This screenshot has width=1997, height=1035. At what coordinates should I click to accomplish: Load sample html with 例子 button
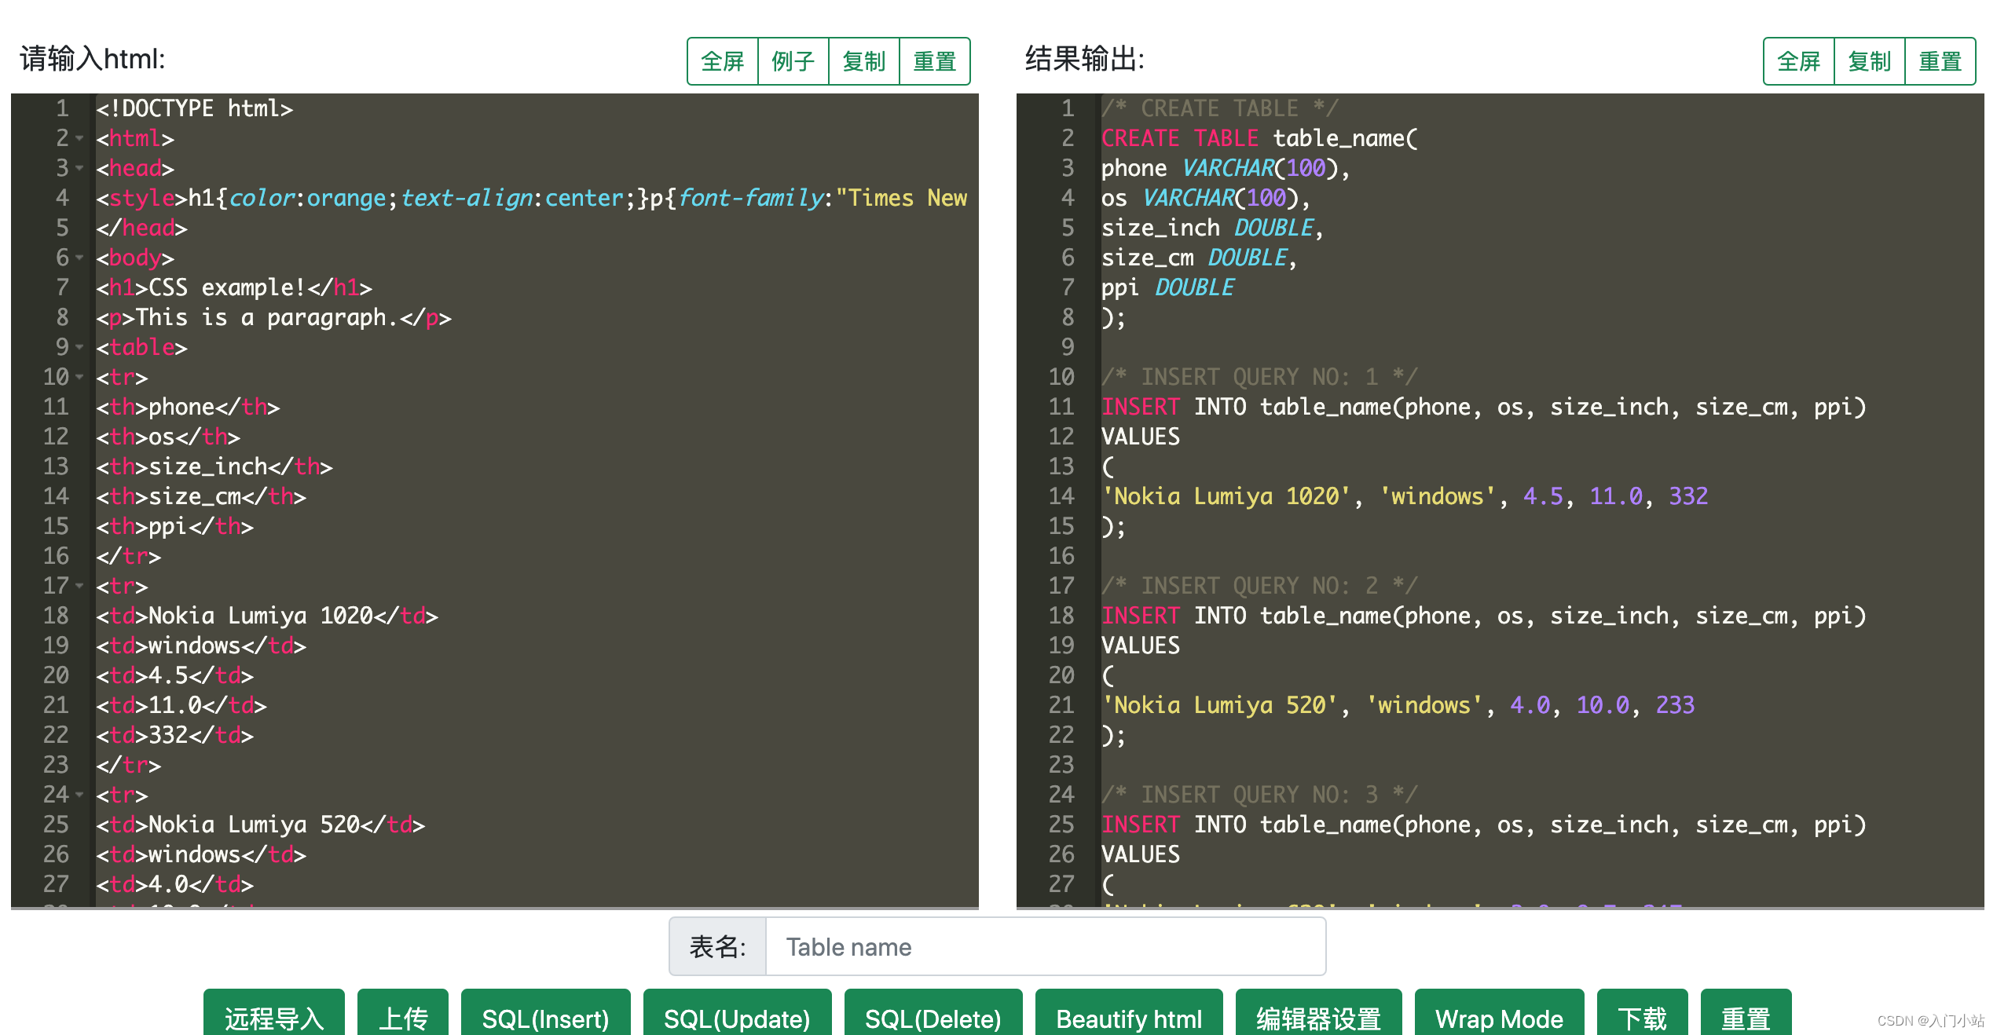click(x=793, y=61)
